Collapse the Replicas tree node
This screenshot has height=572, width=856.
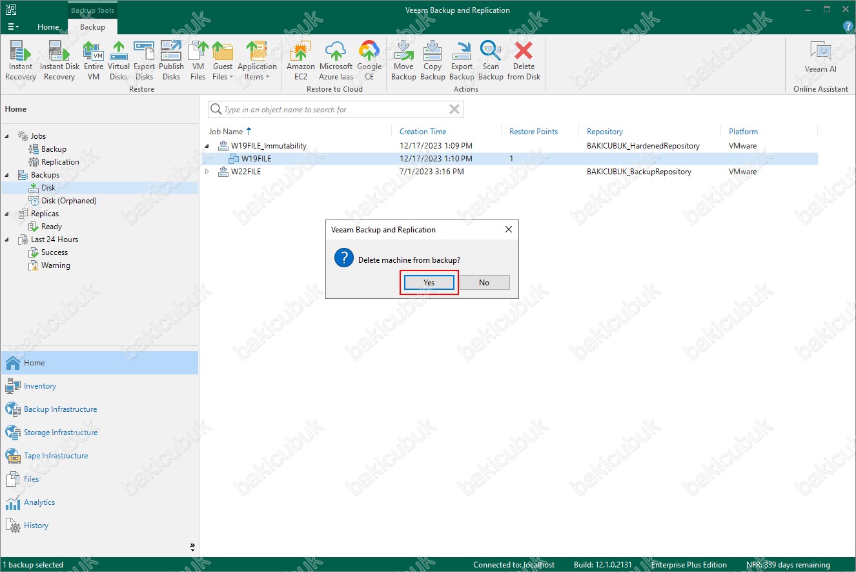[x=7, y=214]
